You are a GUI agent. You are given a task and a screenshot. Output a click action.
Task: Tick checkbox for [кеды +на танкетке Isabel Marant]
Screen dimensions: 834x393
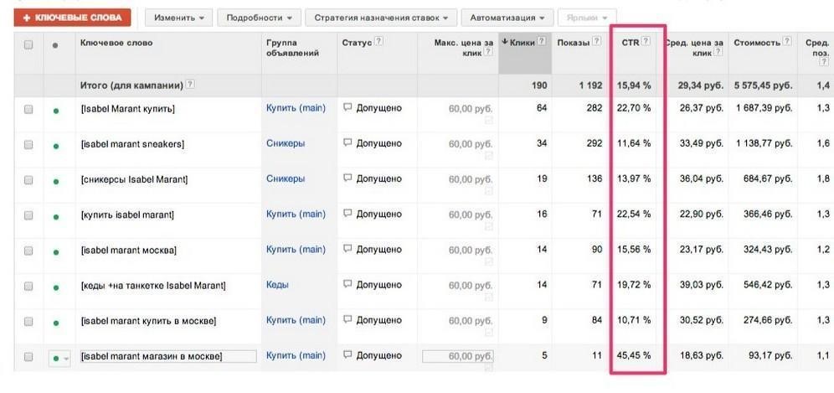tap(28, 286)
